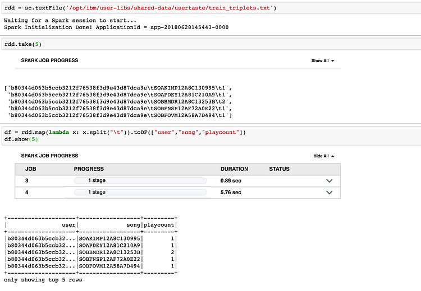Viewport: 421px width, 291px height.
Task: Click the df = rdd.map code cell
Action: (x=211, y=136)
